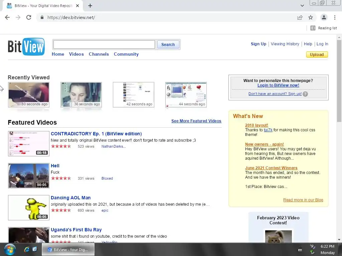The image size is (342, 256).
Task: Click the taskbar clock showing 6:22 PM
Action: click(327, 246)
